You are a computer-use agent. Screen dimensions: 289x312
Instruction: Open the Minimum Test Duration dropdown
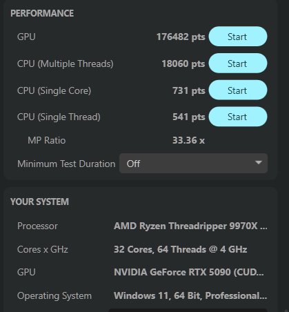(x=193, y=164)
